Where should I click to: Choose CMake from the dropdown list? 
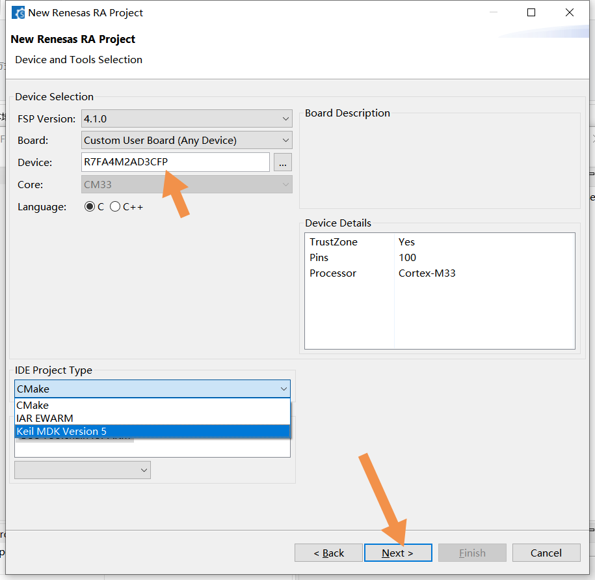[152, 406]
